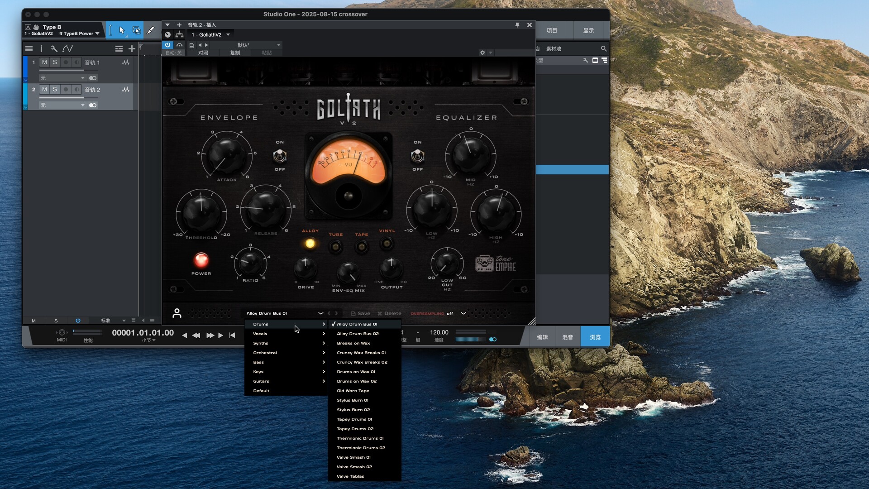The image size is (869, 489).
Task: Click the user account icon in Goliath
Action: (177, 313)
